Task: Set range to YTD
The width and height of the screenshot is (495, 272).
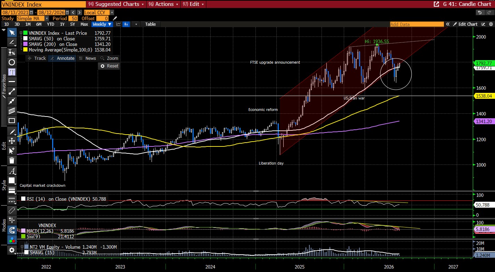Action: point(50,24)
